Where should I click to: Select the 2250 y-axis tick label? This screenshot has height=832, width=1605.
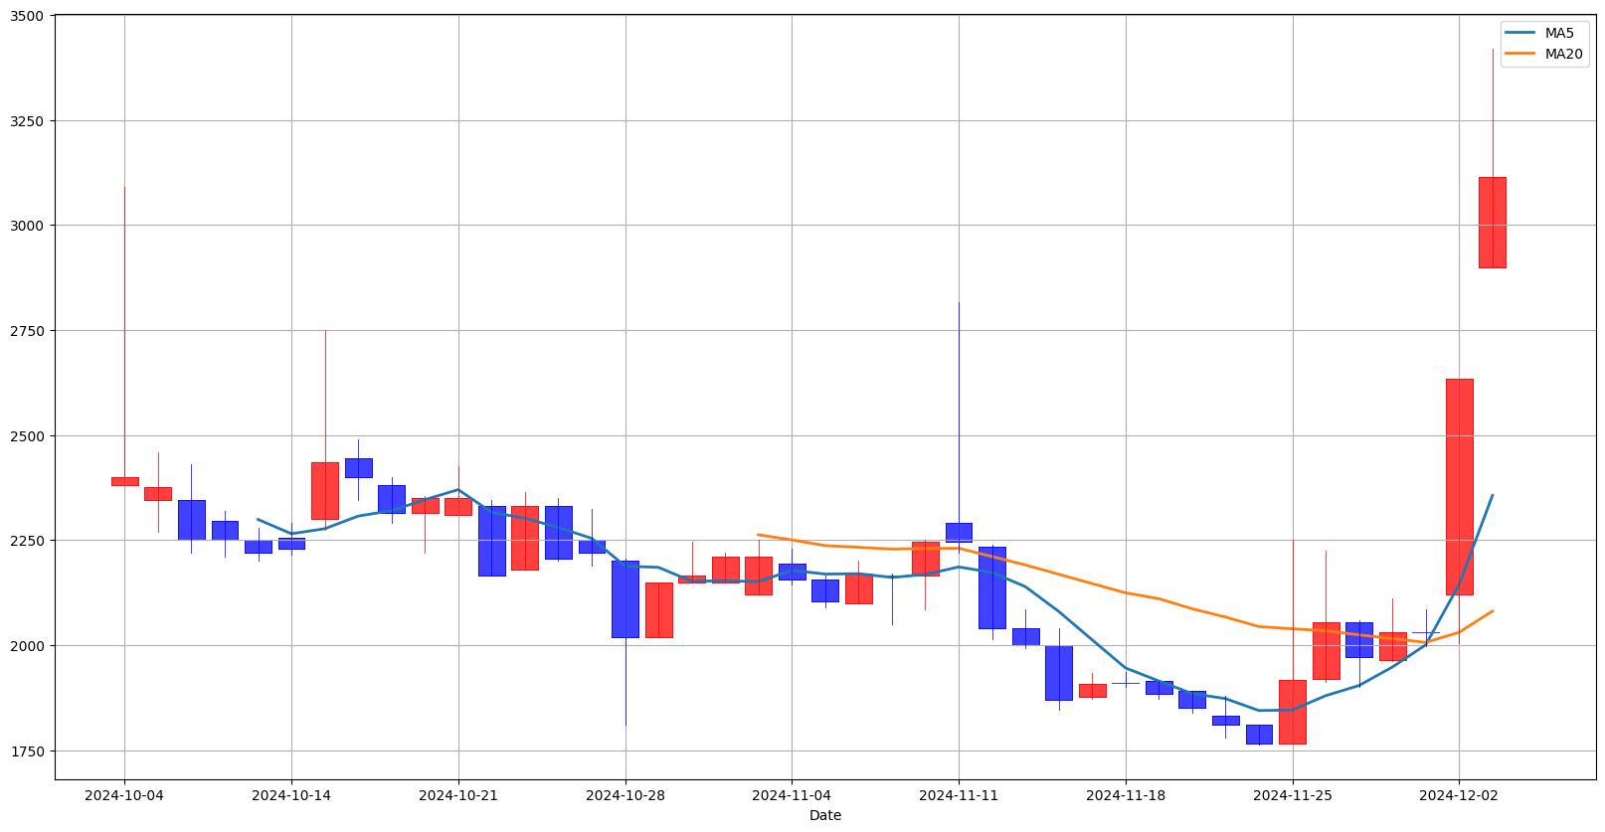tap(27, 541)
